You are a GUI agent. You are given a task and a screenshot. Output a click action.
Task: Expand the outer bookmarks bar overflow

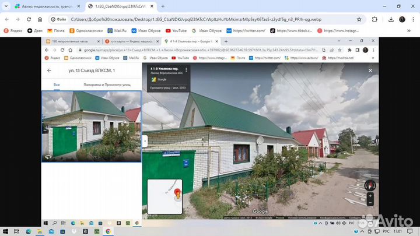click(409, 31)
